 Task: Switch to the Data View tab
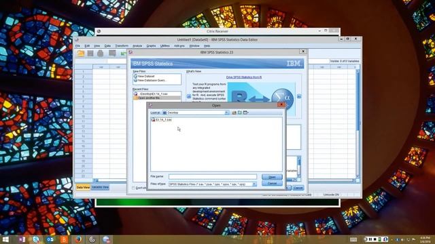pos(83,187)
